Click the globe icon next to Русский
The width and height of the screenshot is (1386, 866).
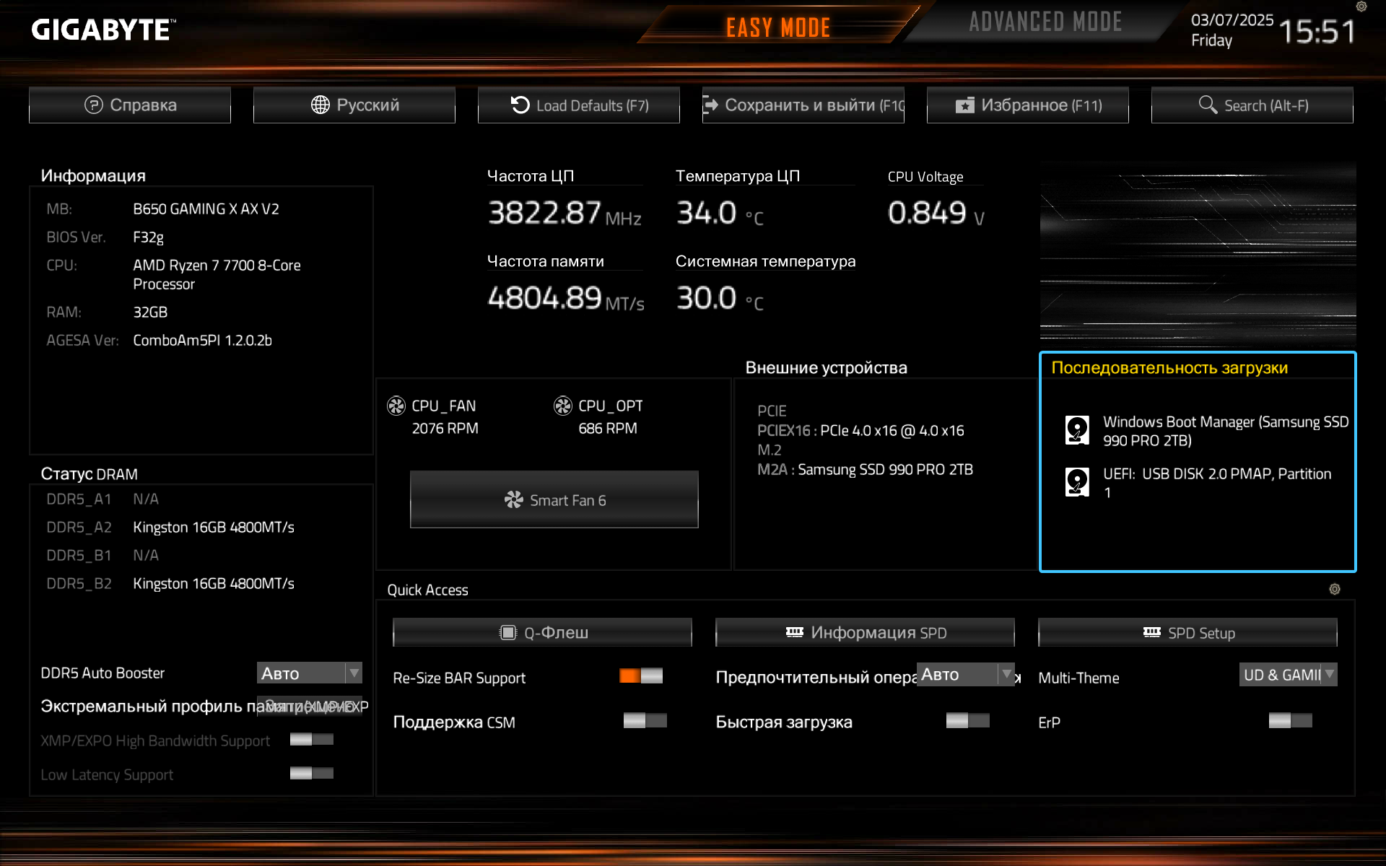(x=321, y=105)
